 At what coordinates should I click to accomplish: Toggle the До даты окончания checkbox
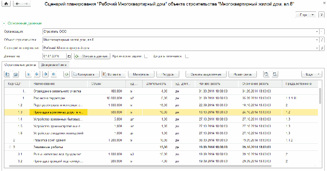click(187, 56)
